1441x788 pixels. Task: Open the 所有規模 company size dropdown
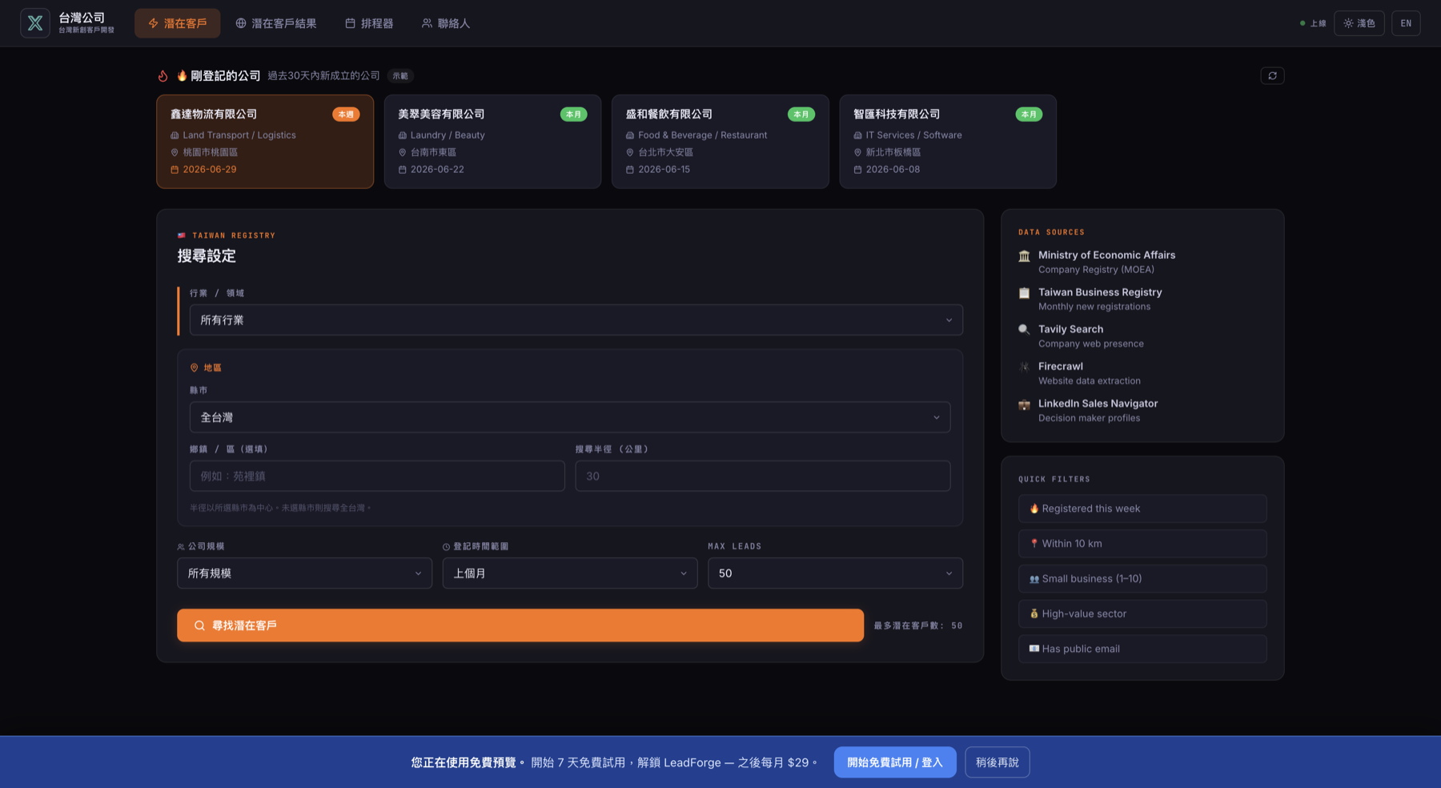[304, 573]
